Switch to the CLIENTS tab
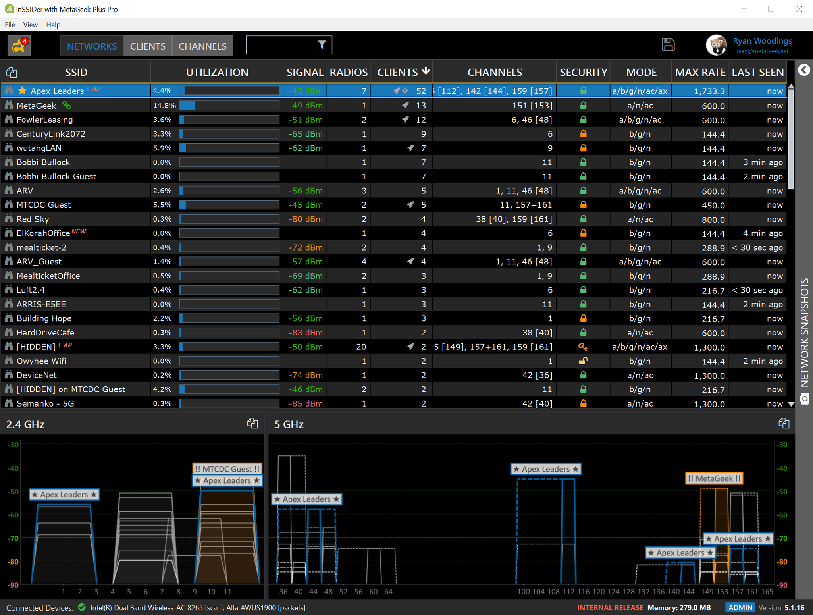 148,46
